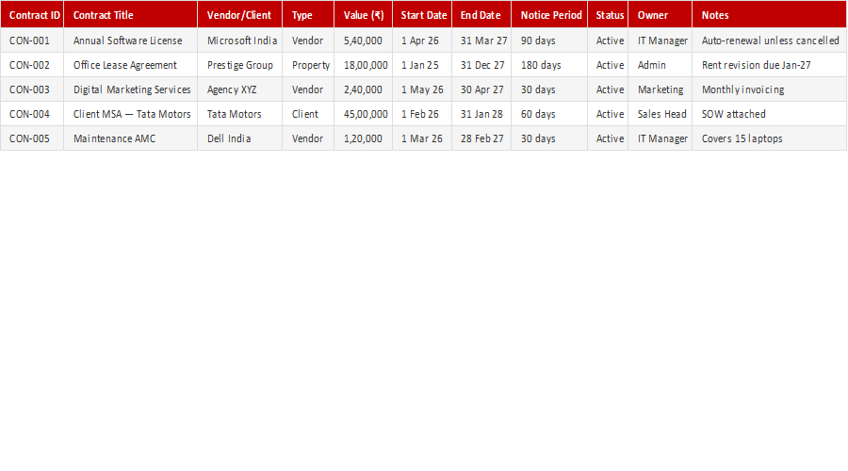Image resolution: width=848 pixels, height=471 pixels.
Task: Select the 28 Feb 27 end date
Action: pyautogui.click(x=481, y=138)
